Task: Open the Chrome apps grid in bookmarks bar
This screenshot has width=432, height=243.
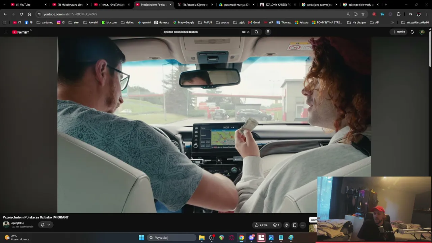Action: pyautogui.click(x=4, y=23)
